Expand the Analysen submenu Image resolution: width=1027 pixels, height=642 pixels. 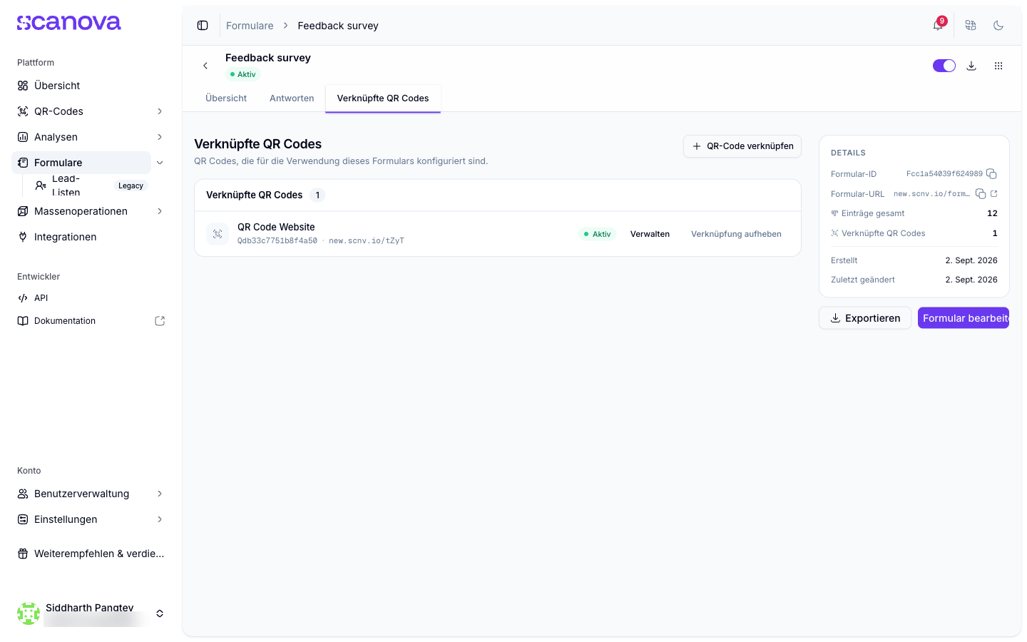click(x=160, y=137)
